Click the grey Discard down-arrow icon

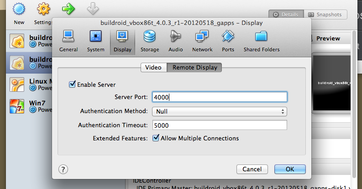(93, 9)
